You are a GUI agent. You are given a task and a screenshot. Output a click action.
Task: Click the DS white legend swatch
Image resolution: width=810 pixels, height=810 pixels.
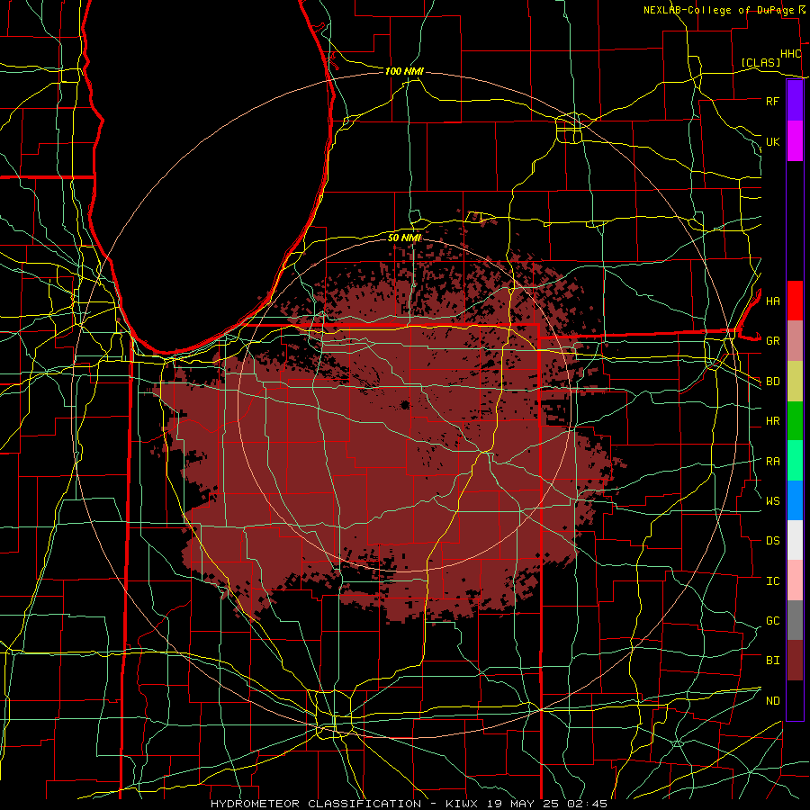click(795, 540)
